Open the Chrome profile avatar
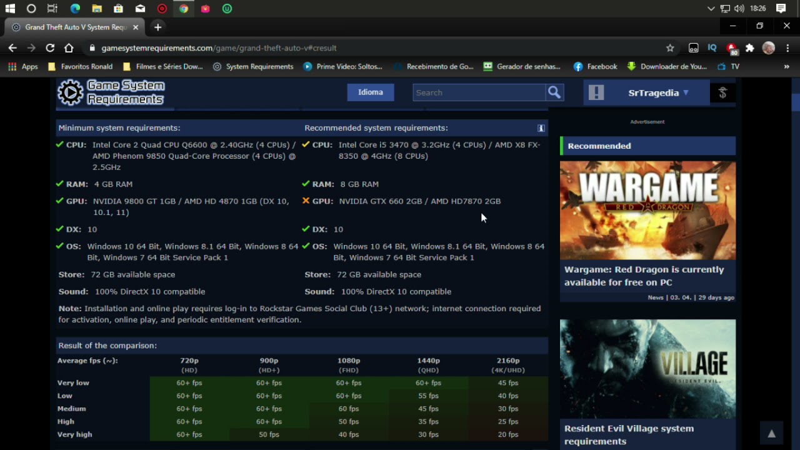This screenshot has height=450, width=800. pos(769,47)
